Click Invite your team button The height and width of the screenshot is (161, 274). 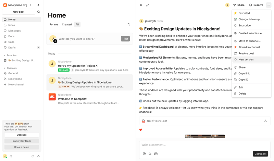pos(22,141)
